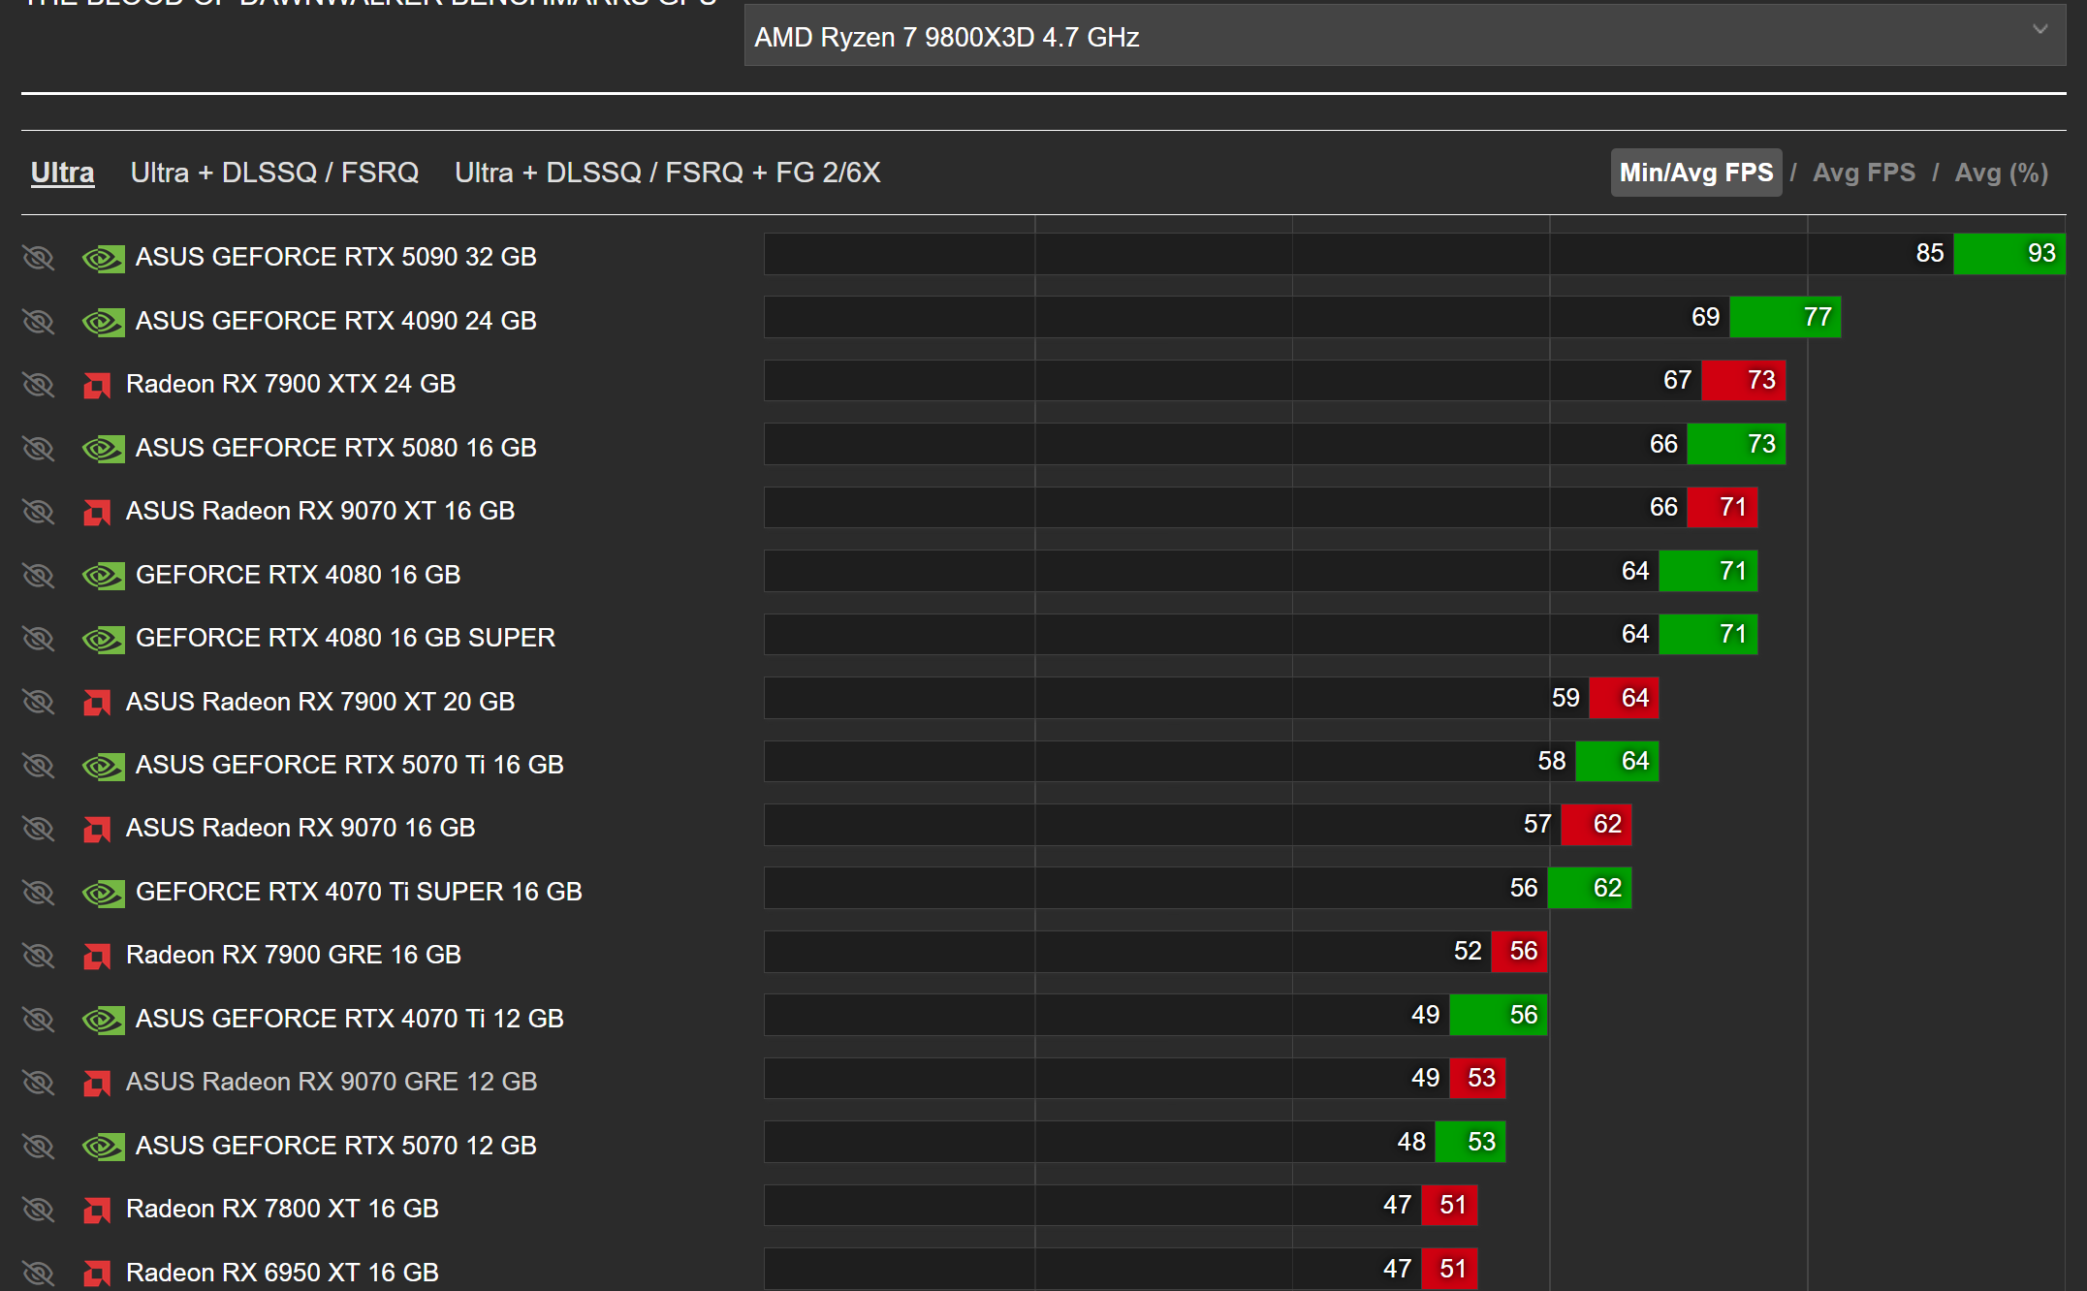Toggle visibility of ASUS Radeon RX 7900 XT 20 GB
Screen dimensions: 2087x1291
39,702
